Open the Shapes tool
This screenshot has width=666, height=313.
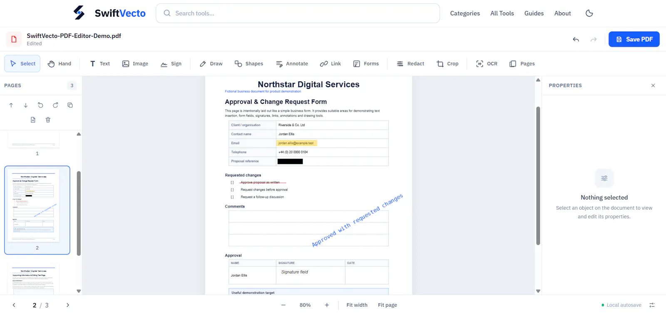tap(249, 64)
